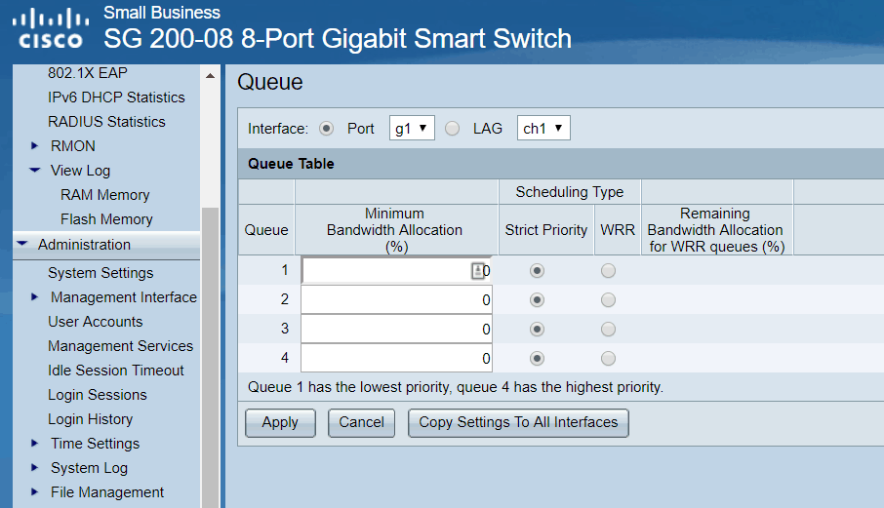Click the Apply button
The image size is (884, 508).
(280, 423)
